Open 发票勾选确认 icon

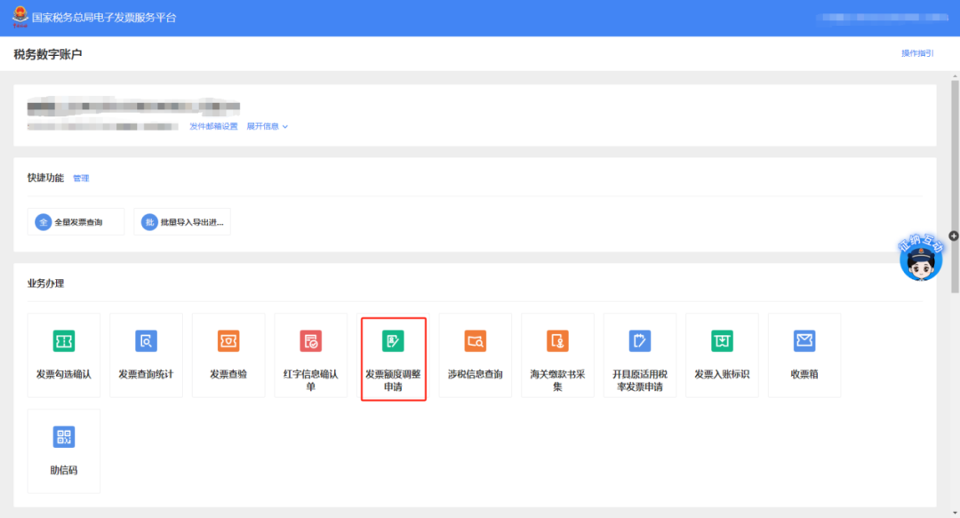pyautogui.click(x=64, y=341)
